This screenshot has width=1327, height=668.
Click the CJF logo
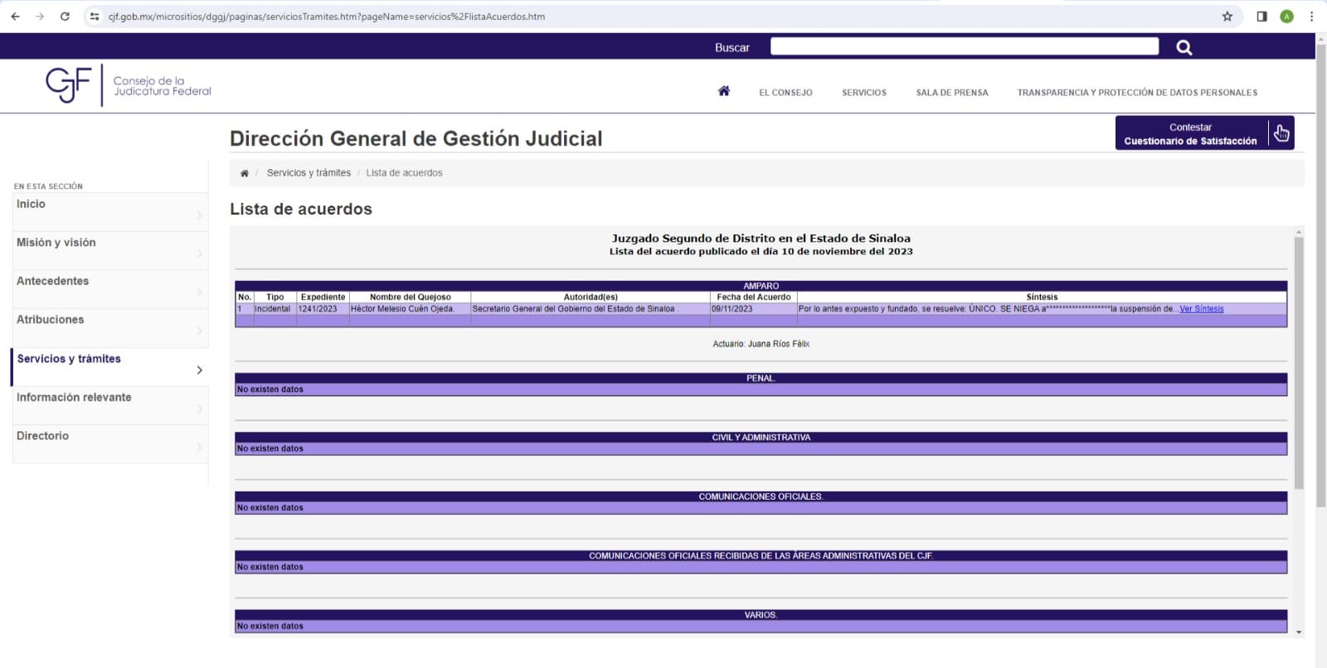(129, 85)
